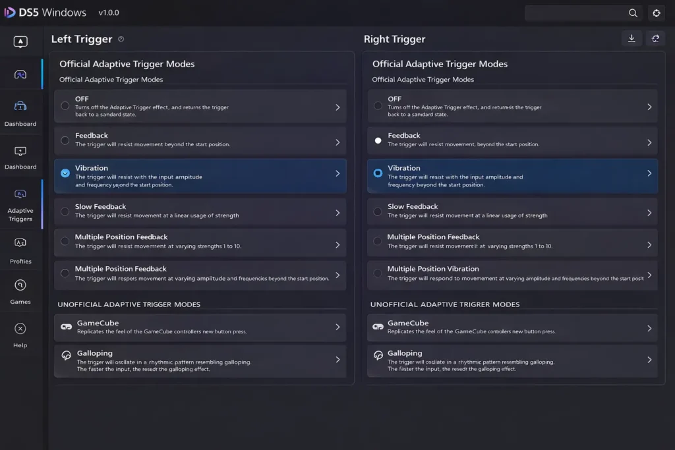Select the OFF radio button for Left Trigger
This screenshot has height=450, width=675.
65,105
